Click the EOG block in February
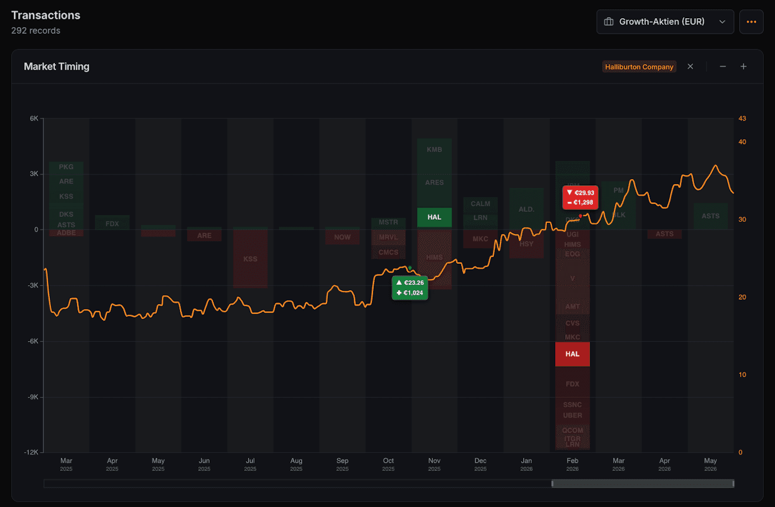Image resolution: width=775 pixels, height=507 pixels. (572, 254)
